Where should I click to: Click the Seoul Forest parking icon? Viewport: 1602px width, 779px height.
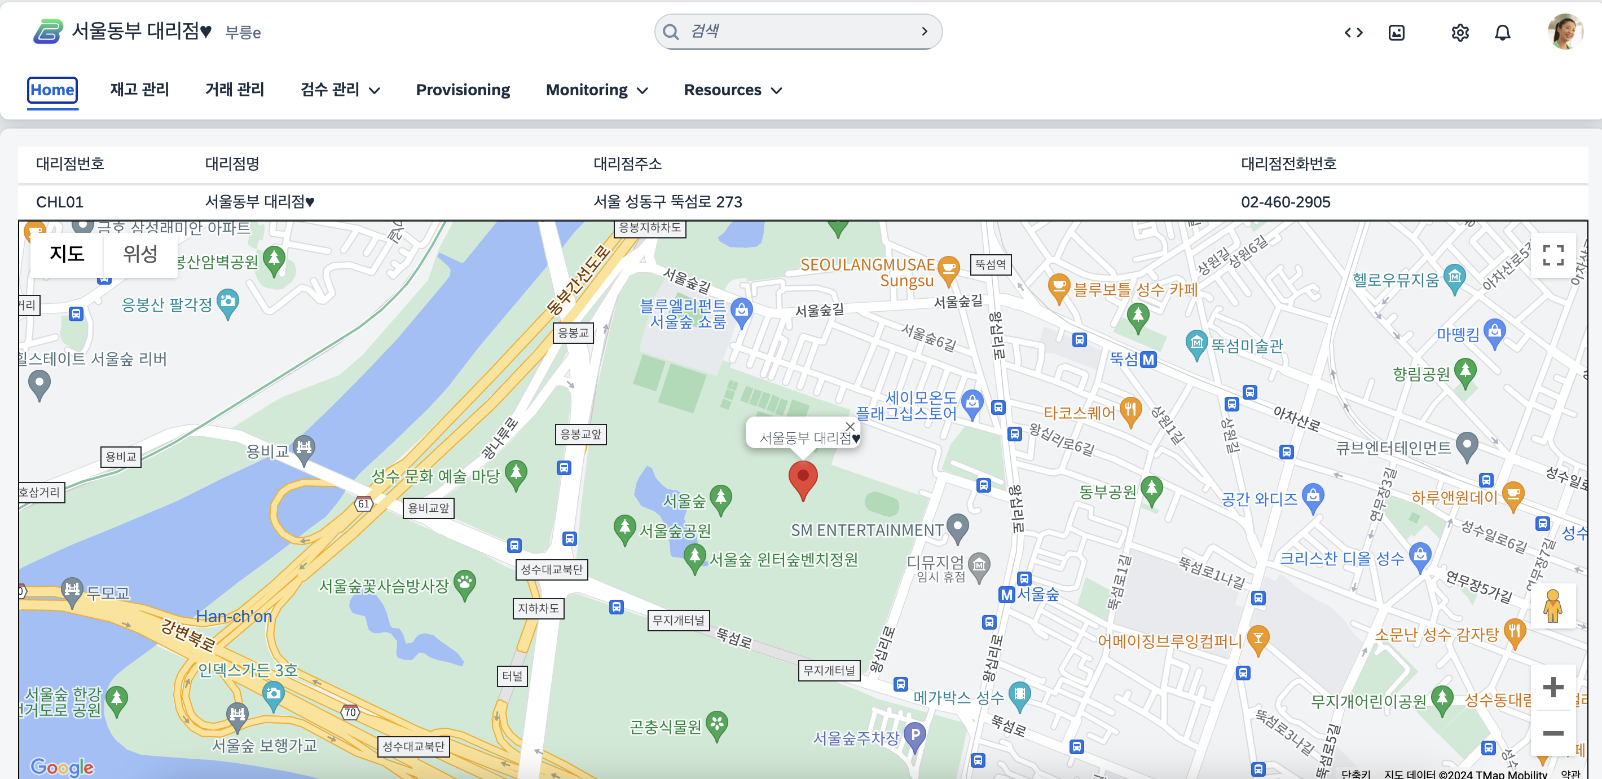(915, 736)
